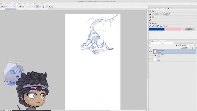Toggle the lock layer padlock icon
Viewport: 197px width, 111px height.
tap(183, 45)
